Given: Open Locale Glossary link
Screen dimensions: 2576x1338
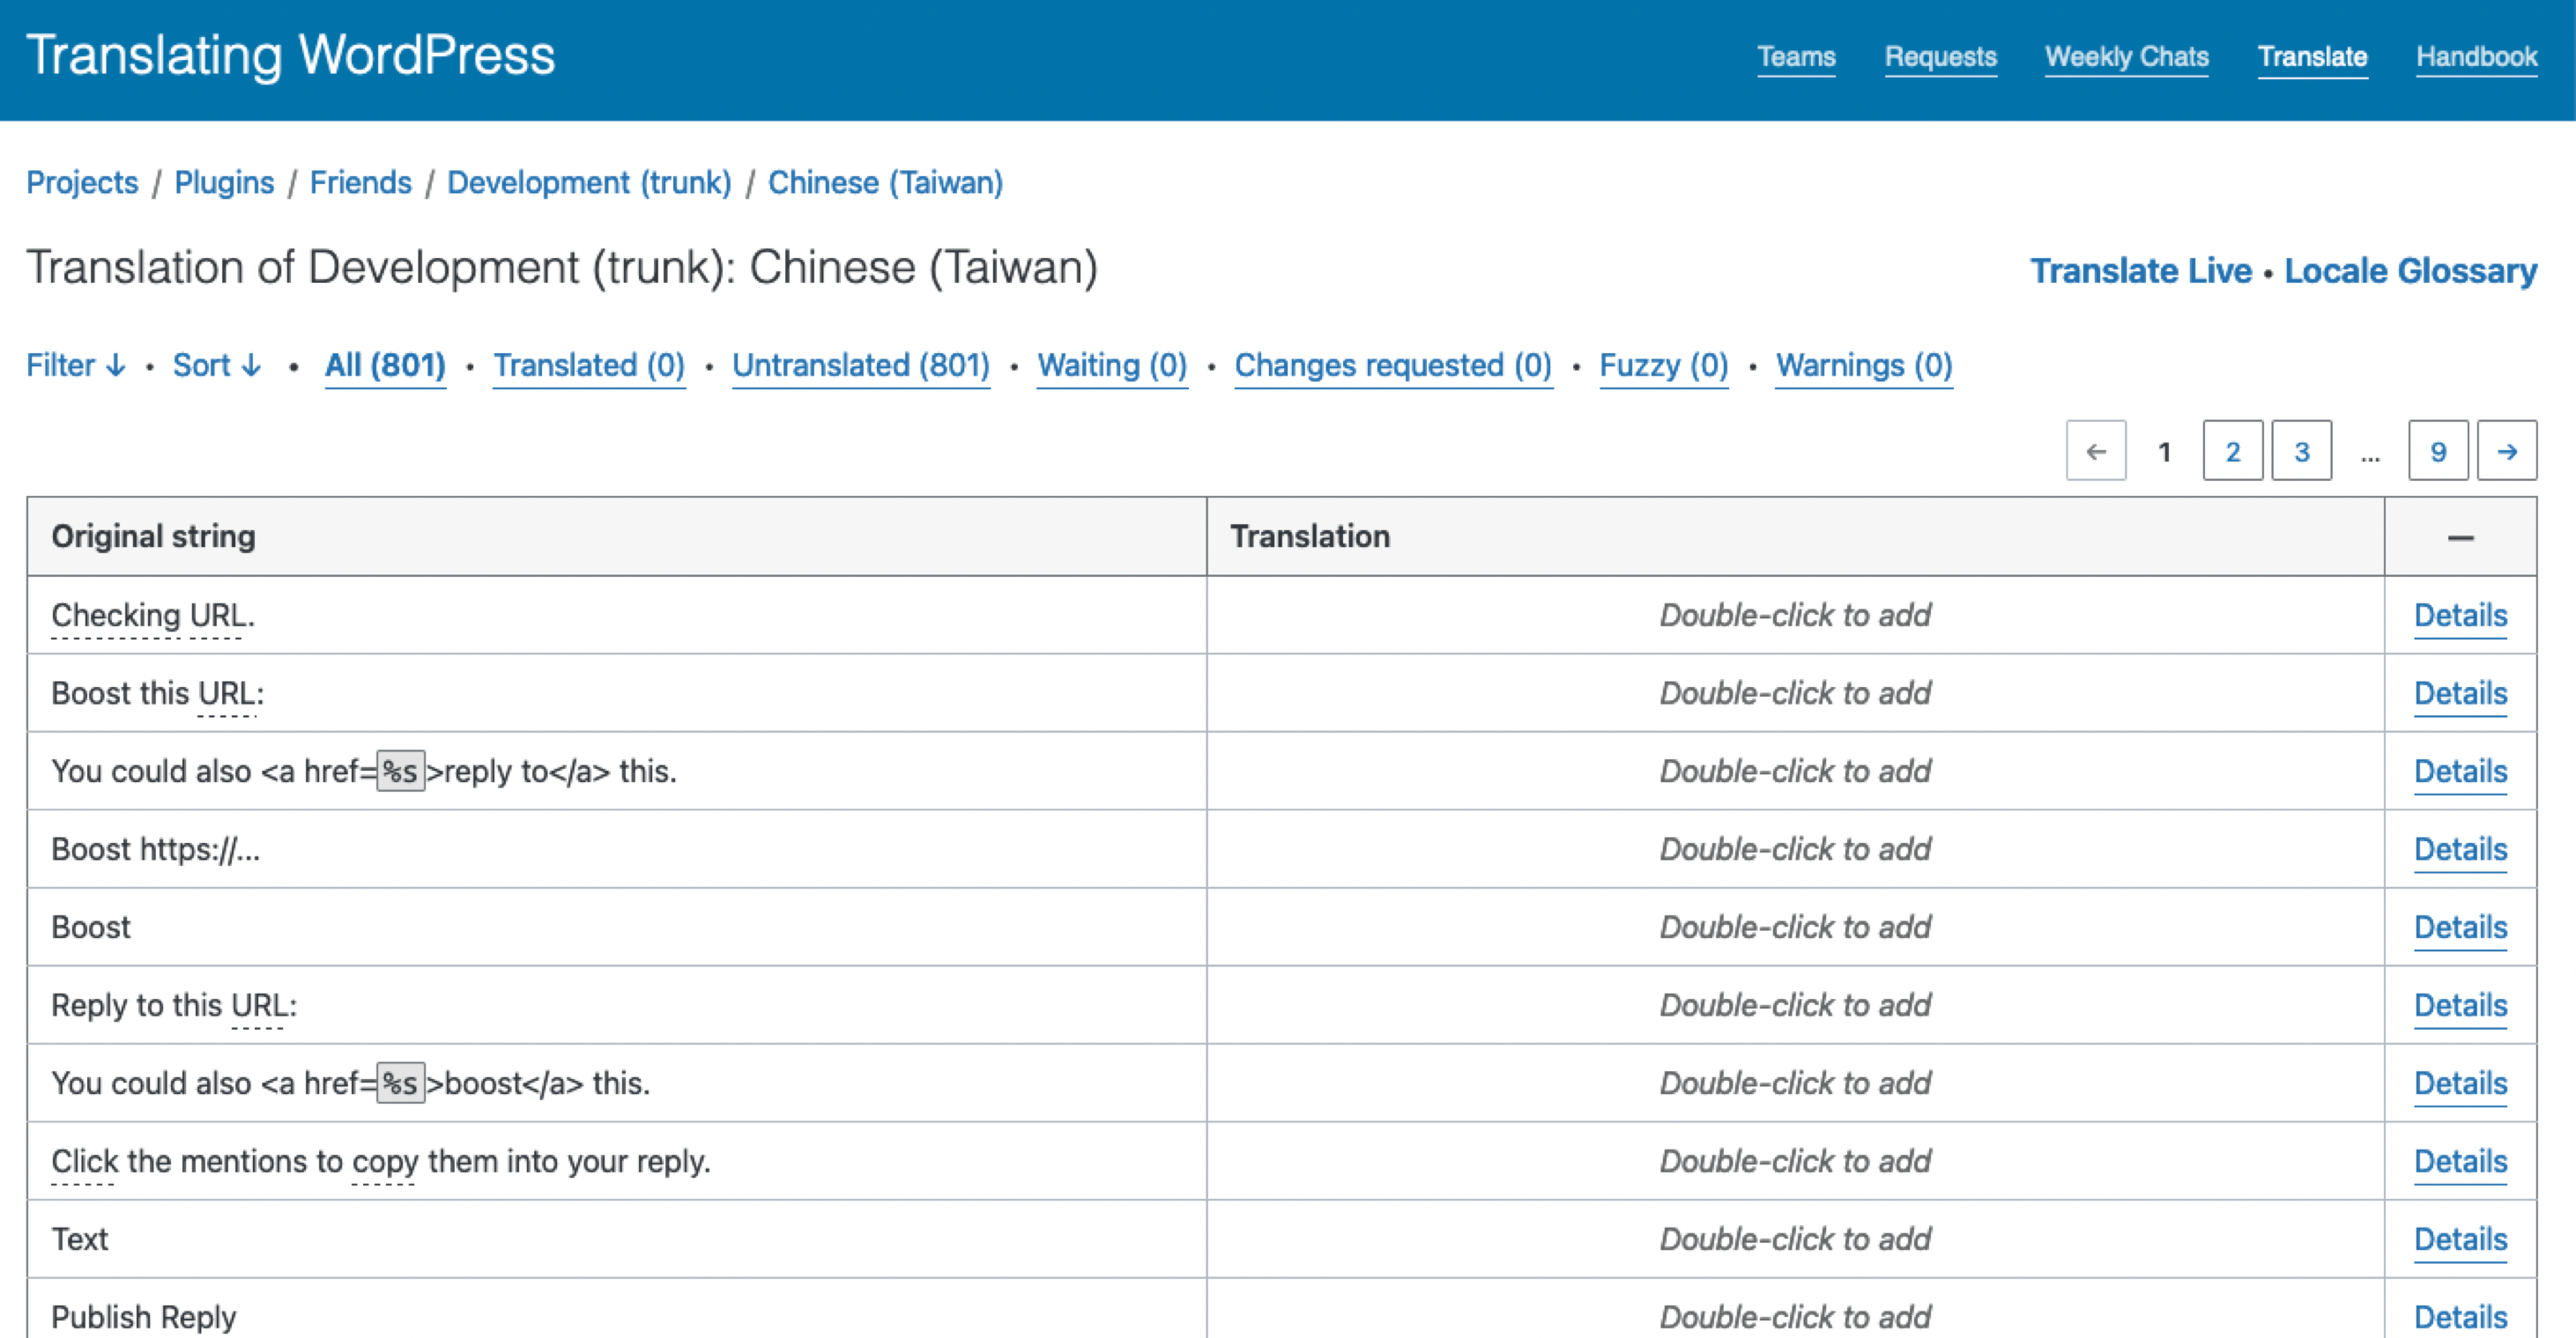Looking at the screenshot, I should click(2410, 270).
